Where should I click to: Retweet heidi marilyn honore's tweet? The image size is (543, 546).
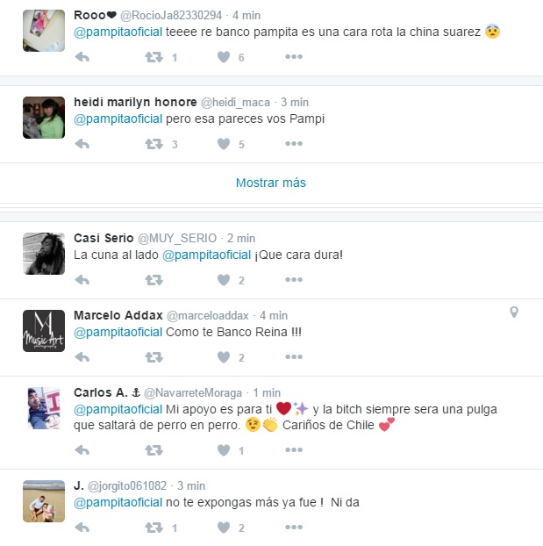tap(154, 144)
